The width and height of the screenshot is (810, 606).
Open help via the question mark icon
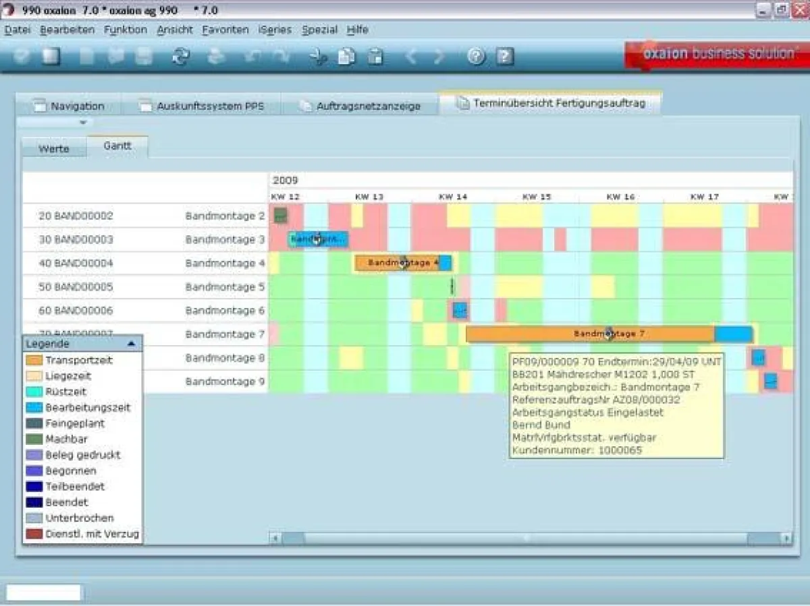pyautogui.click(x=476, y=57)
